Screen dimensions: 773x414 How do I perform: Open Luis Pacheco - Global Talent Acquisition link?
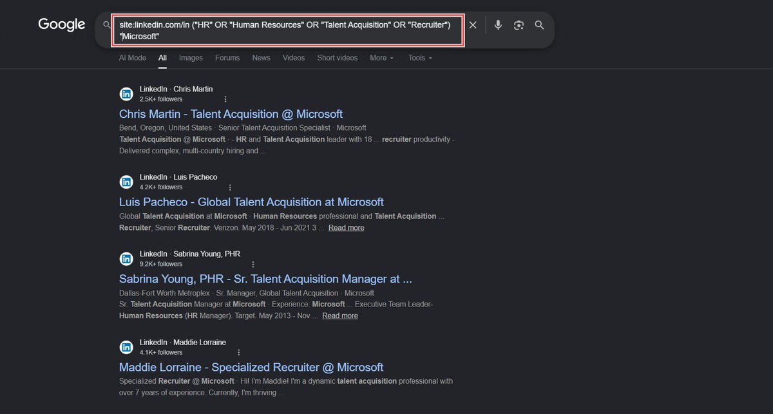click(x=251, y=202)
